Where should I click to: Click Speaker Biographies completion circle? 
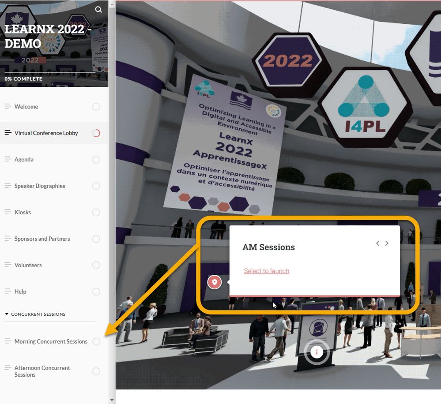coord(96,186)
